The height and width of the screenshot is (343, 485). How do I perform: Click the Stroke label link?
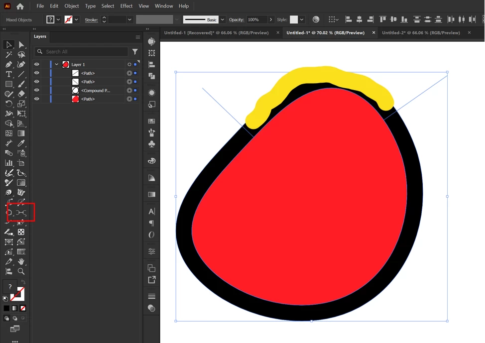[91, 20]
